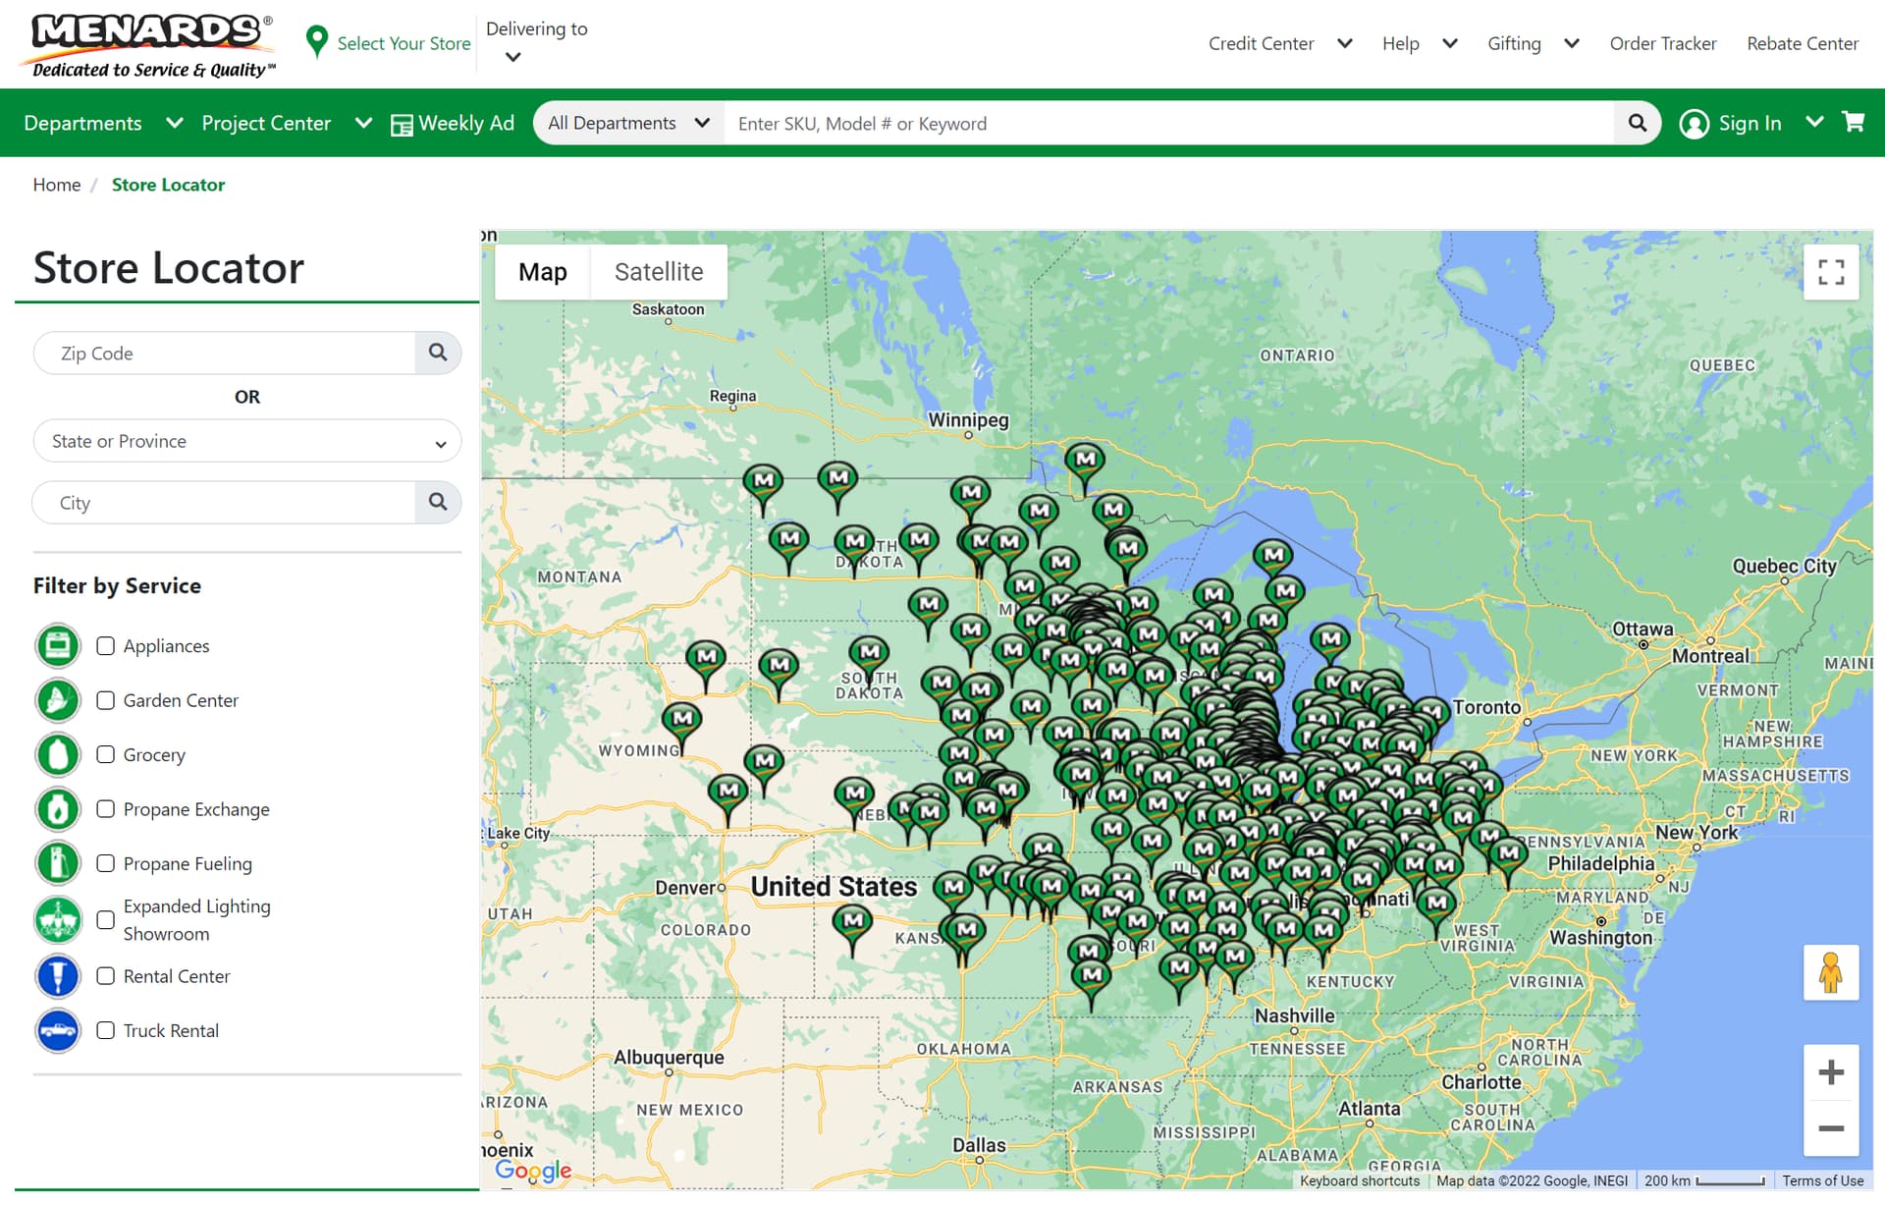Select the Map view tab
Viewport: 1885px width, 1206px height.
pyautogui.click(x=543, y=272)
